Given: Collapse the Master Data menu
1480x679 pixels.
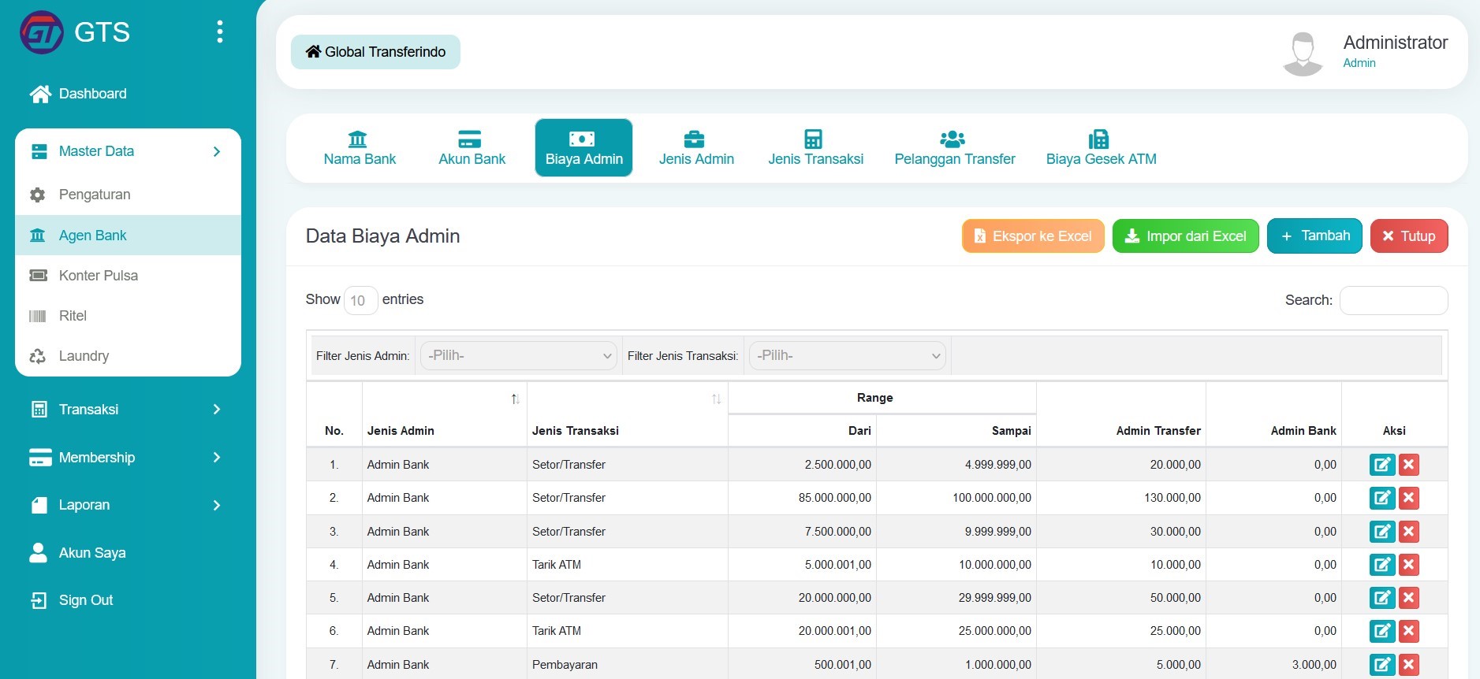Looking at the screenshot, I should [x=128, y=151].
